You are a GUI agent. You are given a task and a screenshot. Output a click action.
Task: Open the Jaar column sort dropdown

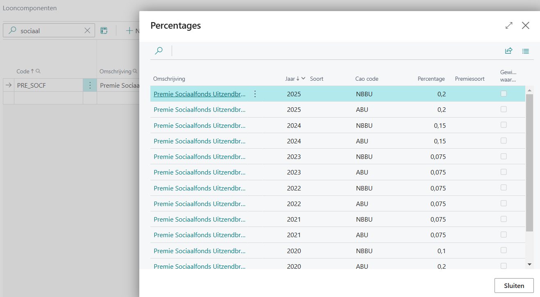click(x=303, y=79)
